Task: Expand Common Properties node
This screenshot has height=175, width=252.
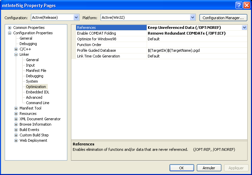Action: [10, 28]
